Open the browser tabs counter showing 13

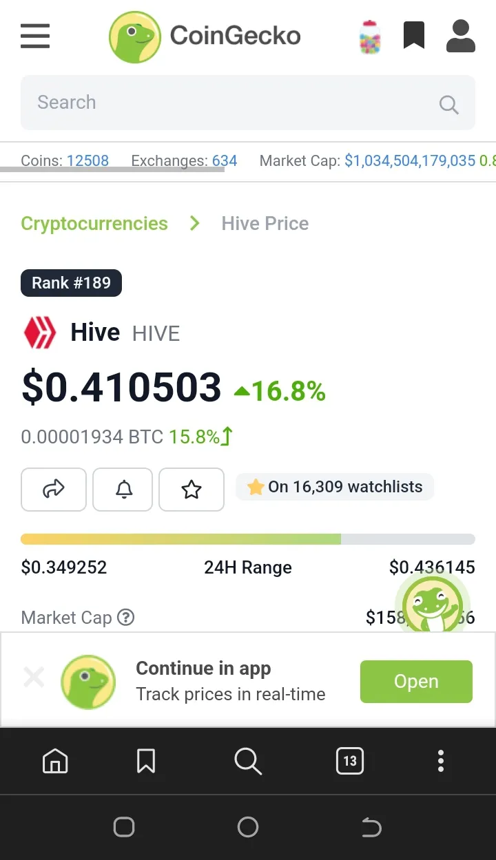[350, 761]
